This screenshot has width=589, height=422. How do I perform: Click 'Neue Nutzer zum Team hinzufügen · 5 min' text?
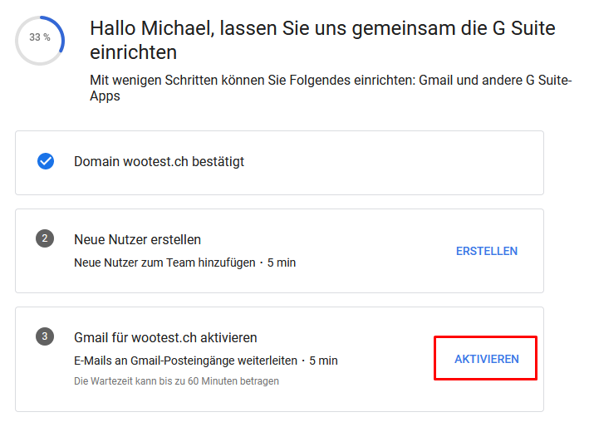184,263
